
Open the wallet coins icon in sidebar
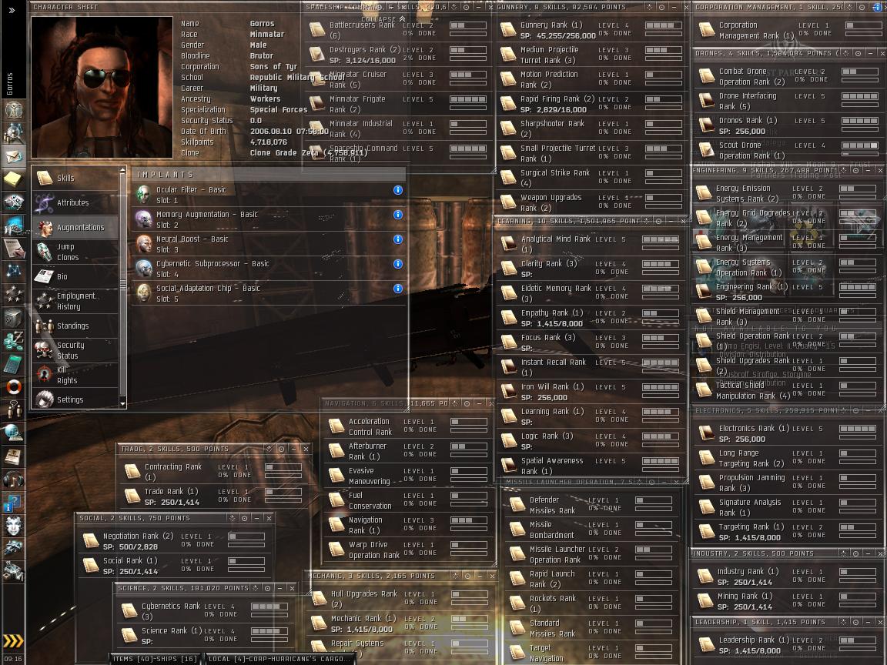point(14,341)
